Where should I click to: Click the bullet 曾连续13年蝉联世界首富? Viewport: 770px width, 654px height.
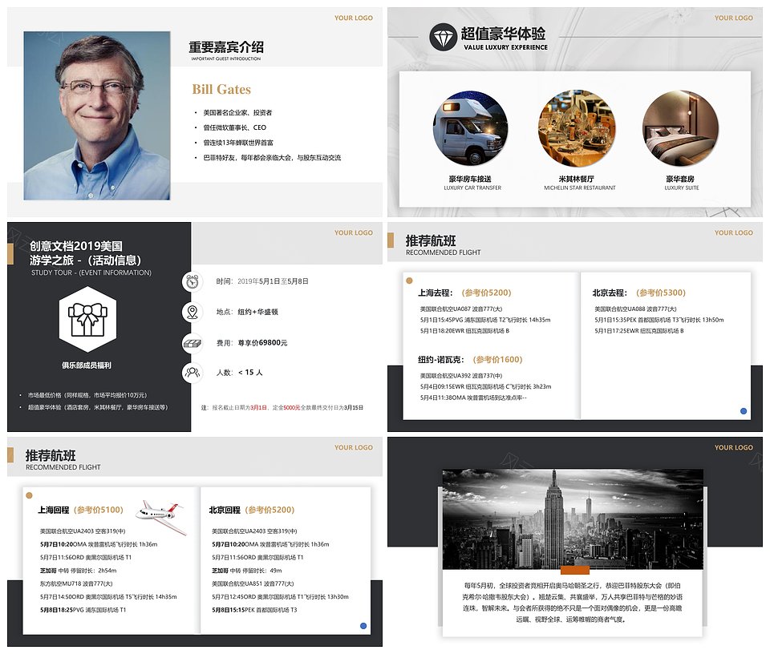(238, 143)
